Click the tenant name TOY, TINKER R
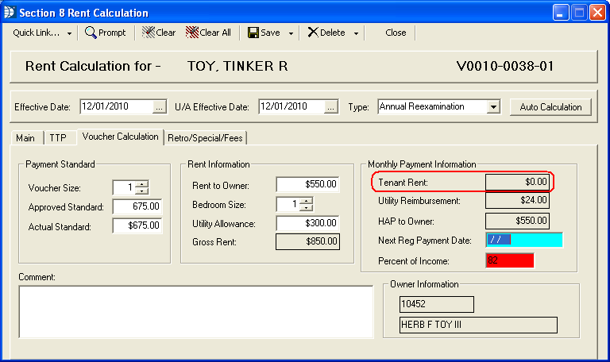This screenshot has height=362, width=610. coord(237,66)
